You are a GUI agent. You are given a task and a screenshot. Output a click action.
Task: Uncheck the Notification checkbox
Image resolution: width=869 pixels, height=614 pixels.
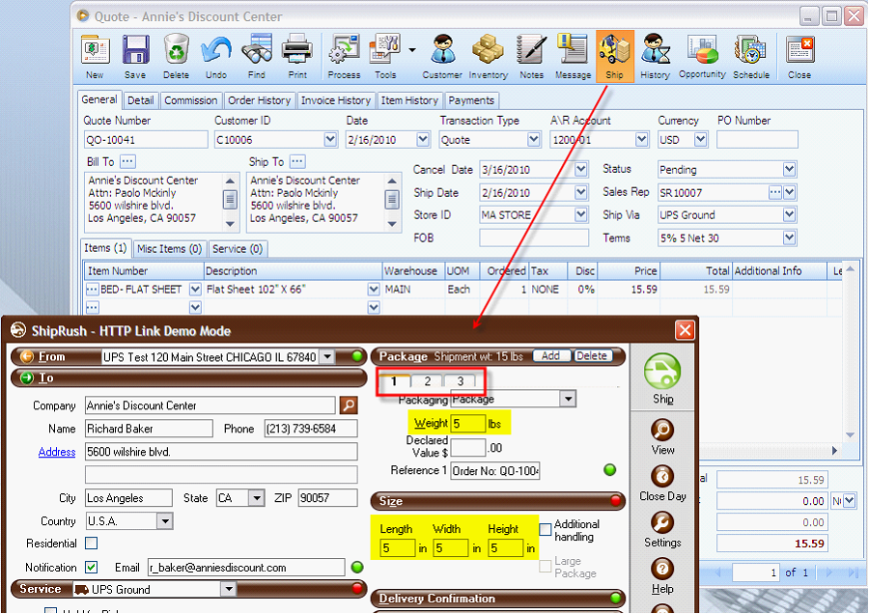click(92, 567)
